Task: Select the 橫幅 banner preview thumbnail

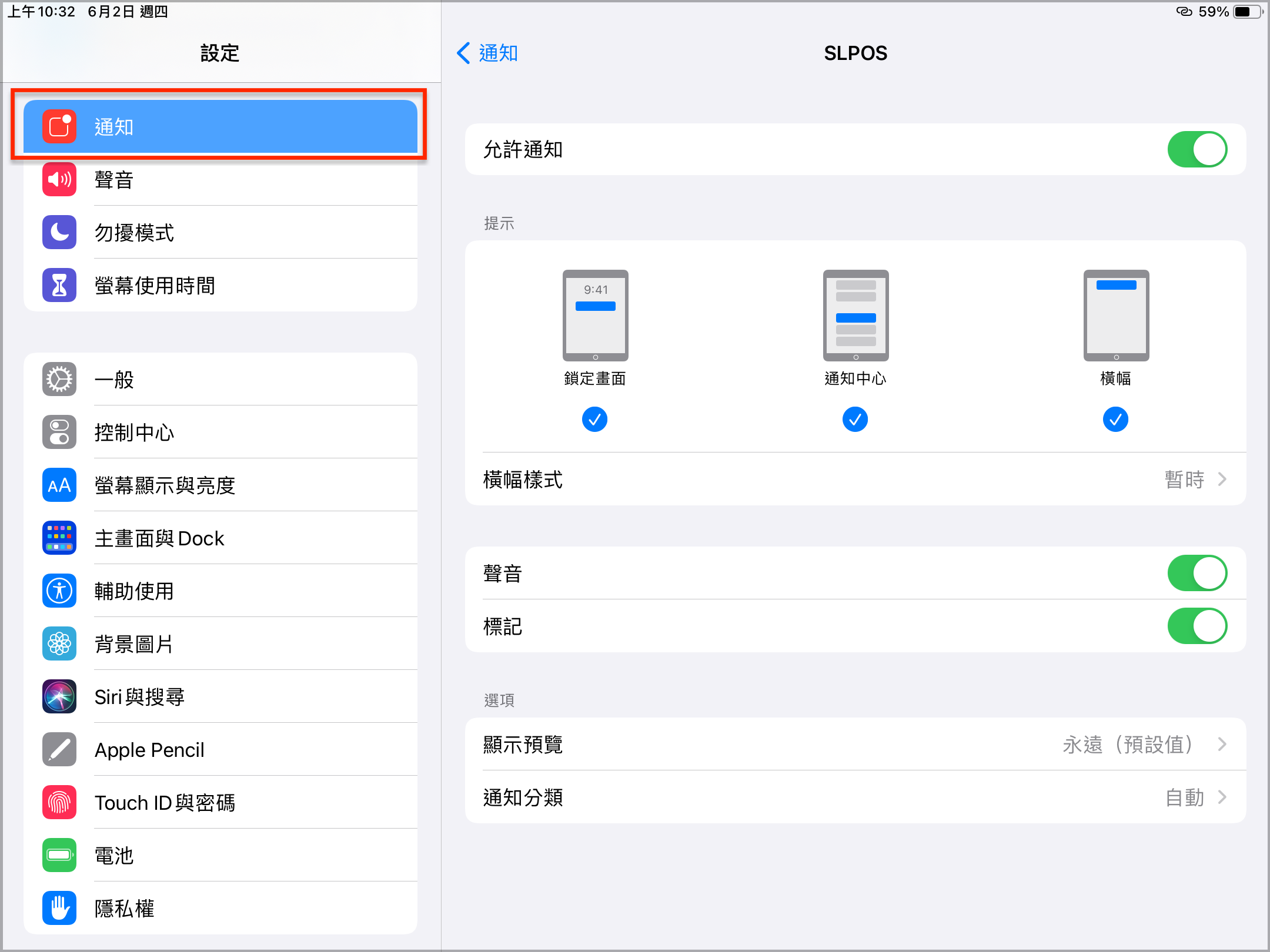Action: pos(1116,316)
